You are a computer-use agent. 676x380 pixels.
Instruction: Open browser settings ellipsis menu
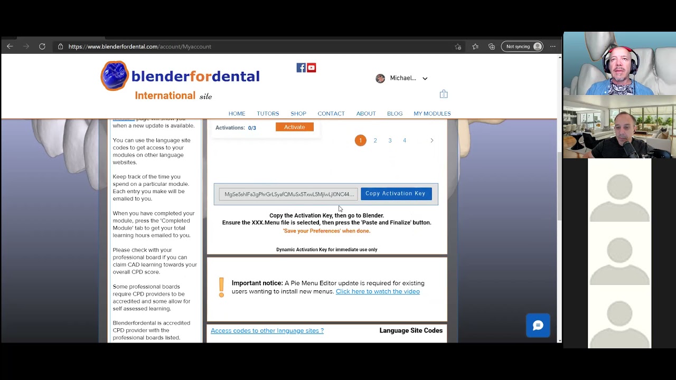click(553, 46)
